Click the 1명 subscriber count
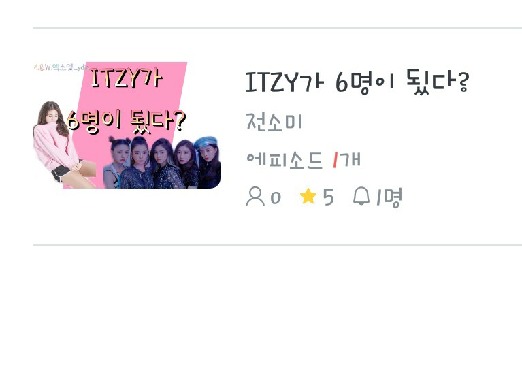The width and height of the screenshot is (522, 392). pyautogui.click(x=389, y=197)
